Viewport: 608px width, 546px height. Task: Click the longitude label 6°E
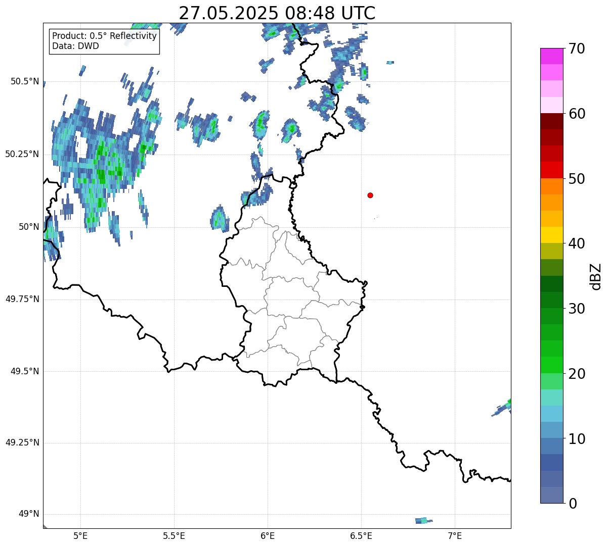[268, 535]
